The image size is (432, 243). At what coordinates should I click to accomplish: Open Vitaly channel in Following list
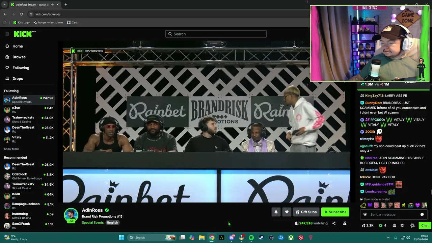[29, 139]
